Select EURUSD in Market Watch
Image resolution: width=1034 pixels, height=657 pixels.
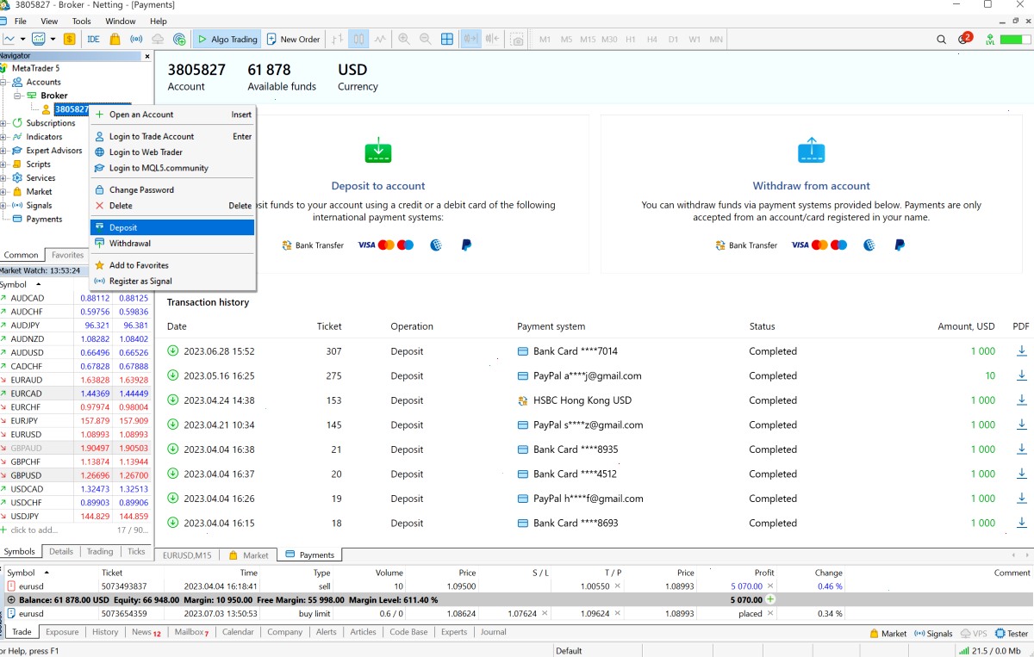click(76, 435)
